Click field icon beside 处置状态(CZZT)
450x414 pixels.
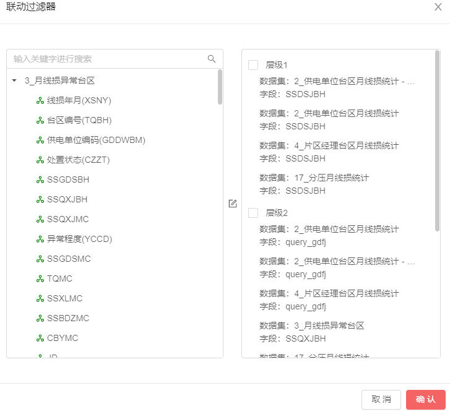tap(40, 160)
